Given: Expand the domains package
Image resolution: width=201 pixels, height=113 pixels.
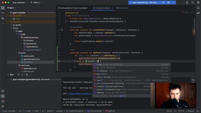Looking at the screenshot, I should [x=22, y=40].
